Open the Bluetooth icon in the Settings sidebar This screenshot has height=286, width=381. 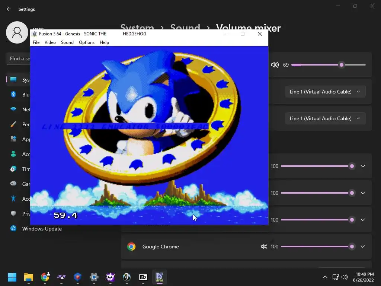pyautogui.click(x=13, y=94)
